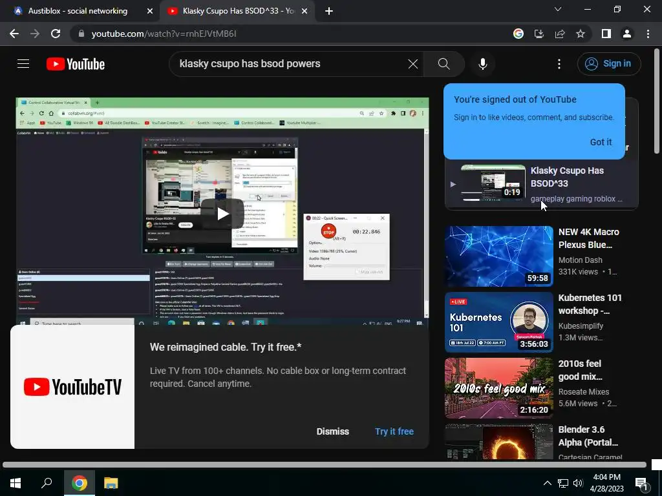
Task: Open a new browser tab
Action: [329, 11]
